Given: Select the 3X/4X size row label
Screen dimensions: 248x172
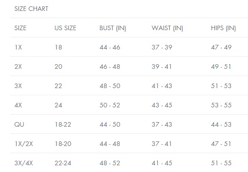Looking at the screenshot, I should point(24,163).
